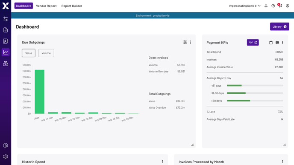Screen dimensions: 294x165
Task: Switch chart to Value view
Action: tap(29, 53)
